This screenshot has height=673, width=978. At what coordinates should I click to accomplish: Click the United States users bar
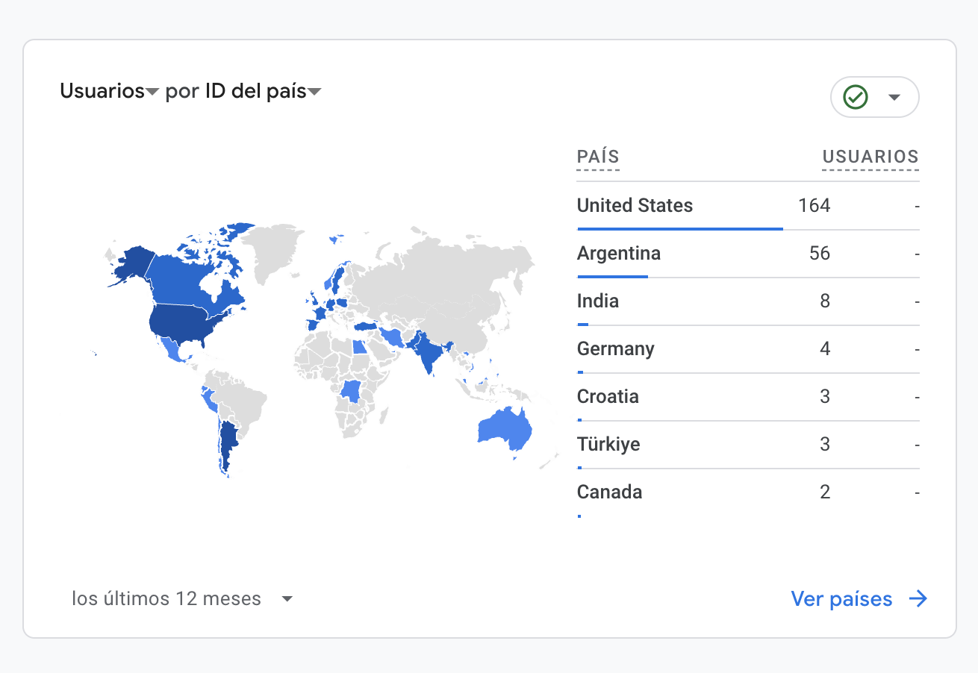pyautogui.click(x=679, y=229)
